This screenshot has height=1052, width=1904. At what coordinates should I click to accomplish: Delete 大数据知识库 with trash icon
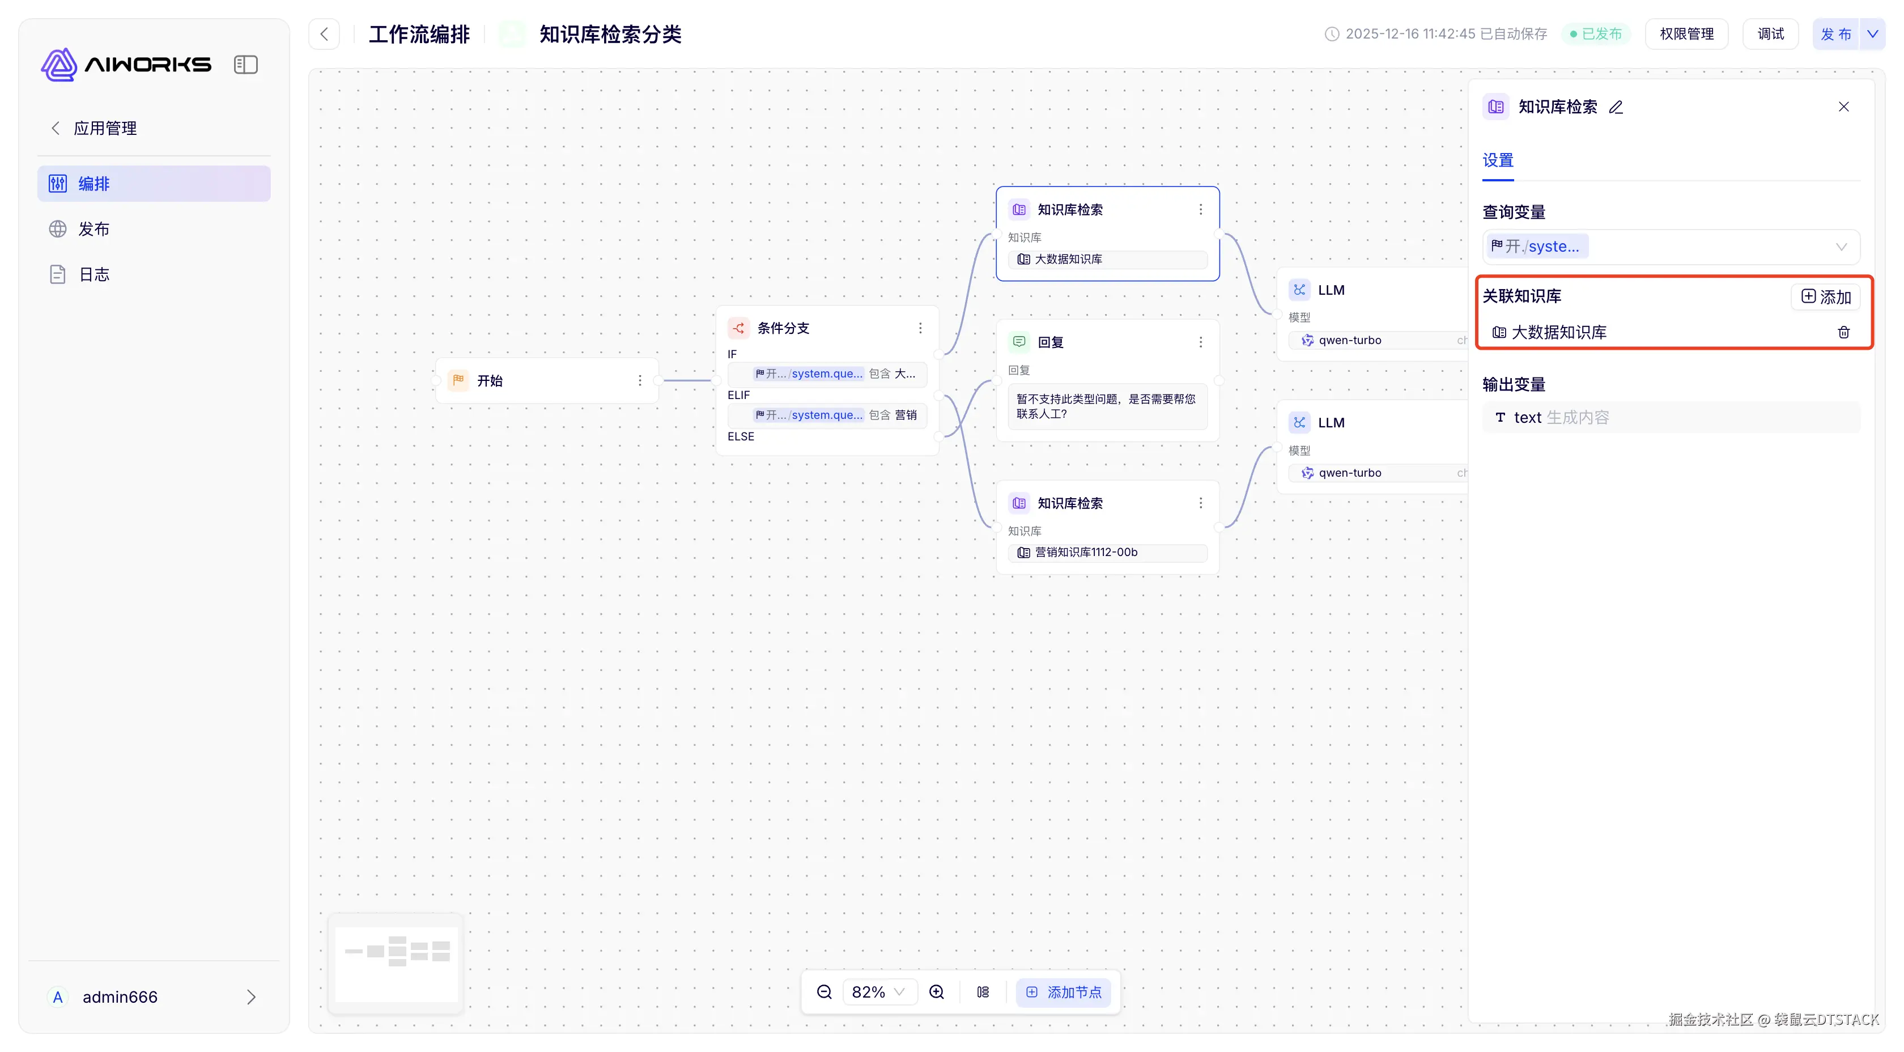pos(1843,332)
